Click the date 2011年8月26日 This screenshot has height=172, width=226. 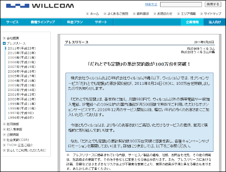pyautogui.click(x=204, y=42)
